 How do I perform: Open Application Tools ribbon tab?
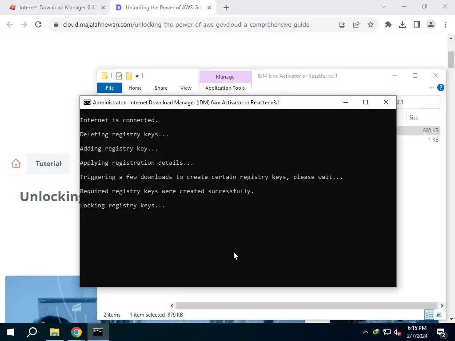click(x=225, y=88)
